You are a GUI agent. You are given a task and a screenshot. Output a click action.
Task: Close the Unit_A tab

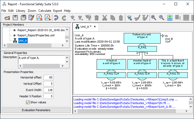pos(95,26)
